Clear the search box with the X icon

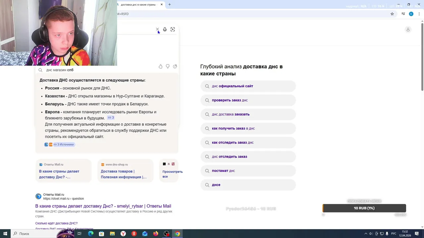tap(157, 29)
